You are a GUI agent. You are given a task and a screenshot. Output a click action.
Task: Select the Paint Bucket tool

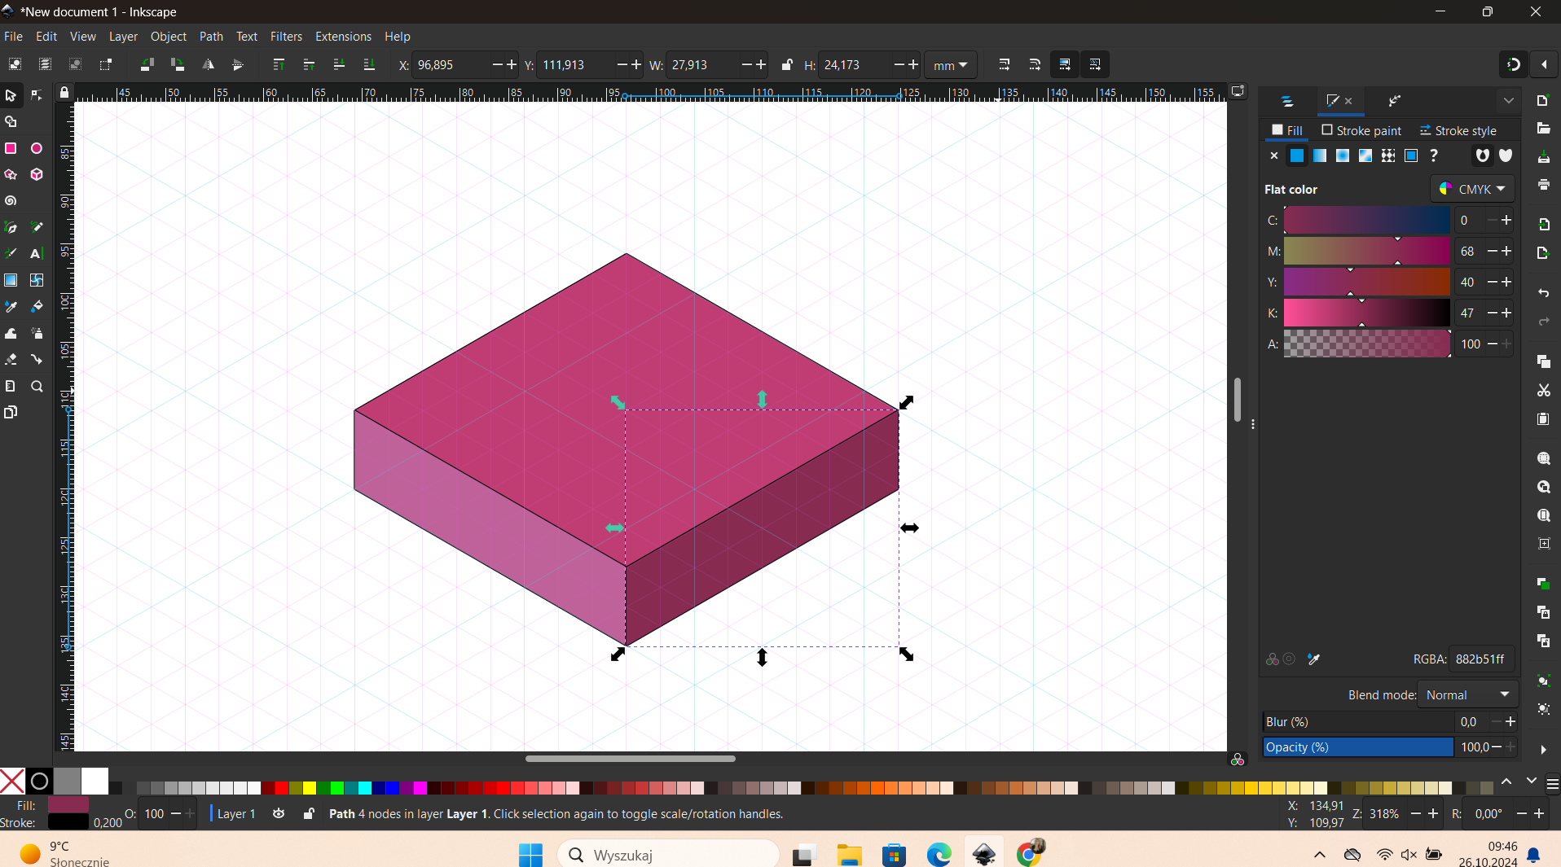click(x=37, y=307)
